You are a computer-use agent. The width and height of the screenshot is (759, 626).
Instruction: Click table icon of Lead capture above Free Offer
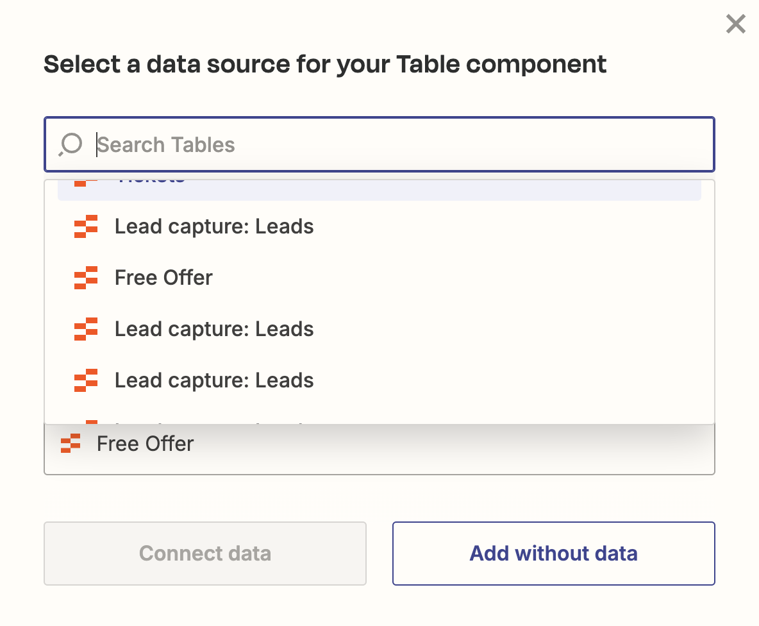pyautogui.click(x=85, y=226)
